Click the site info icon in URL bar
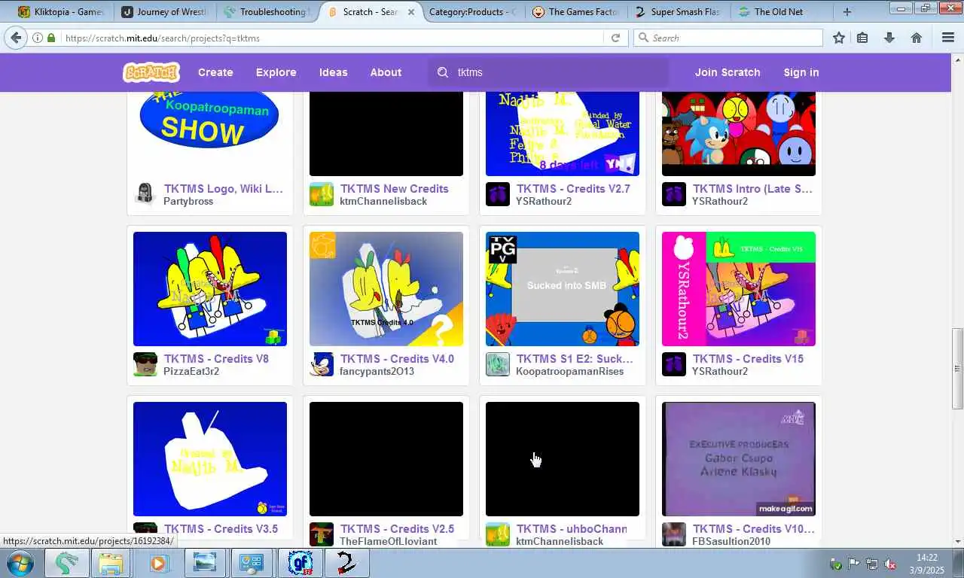This screenshot has width=964, height=578. click(x=37, y=38)
